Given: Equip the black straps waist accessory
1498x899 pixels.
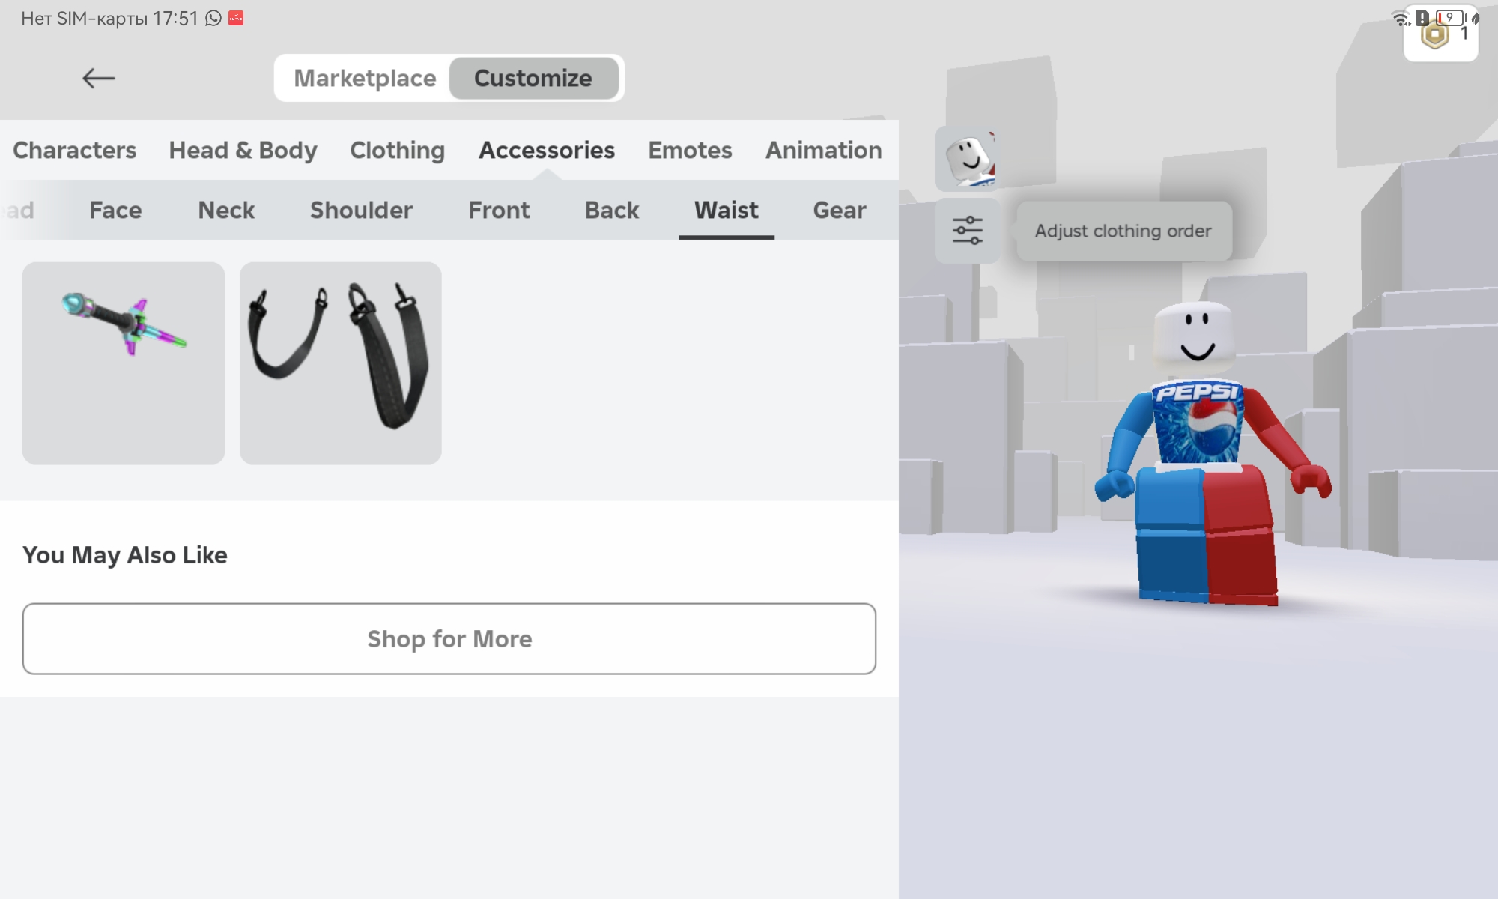Looking at the screenshot, I should point(340,363).
